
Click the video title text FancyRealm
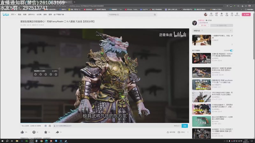(x=58, y=21)
